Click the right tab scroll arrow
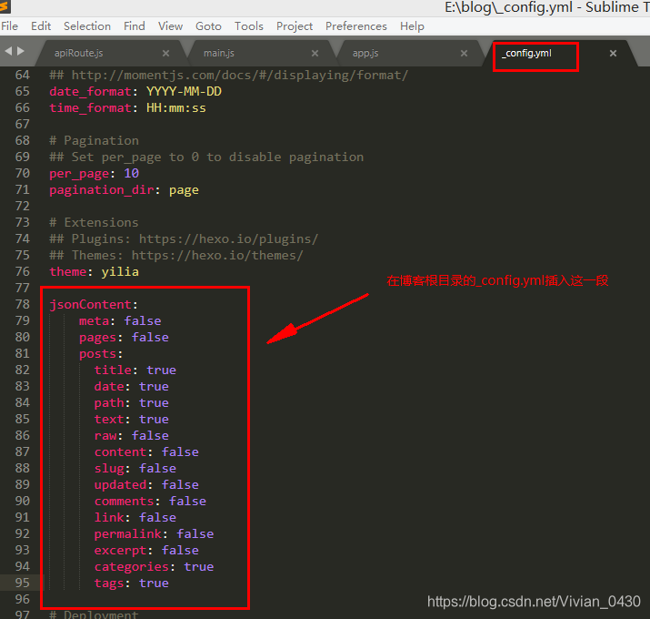 20,51
